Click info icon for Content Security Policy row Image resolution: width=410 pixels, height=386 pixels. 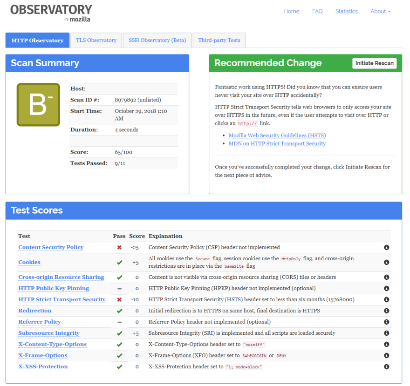(x=386, y=247)
